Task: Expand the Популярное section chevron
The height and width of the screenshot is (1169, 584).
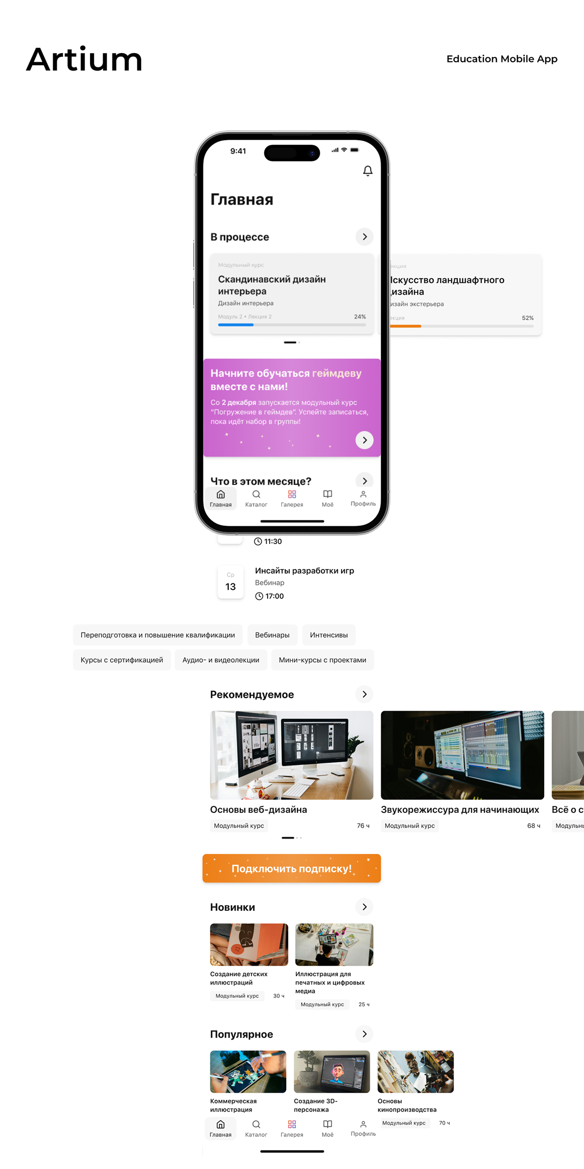Action: coord(365,1034)
